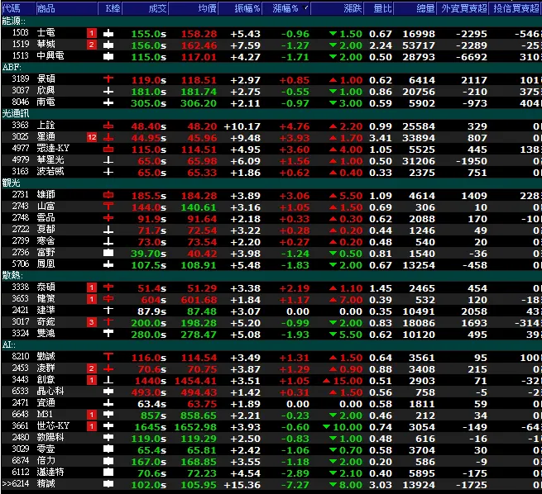
Task: Sort by the 振幅% column header
Action: click(240, 8)
